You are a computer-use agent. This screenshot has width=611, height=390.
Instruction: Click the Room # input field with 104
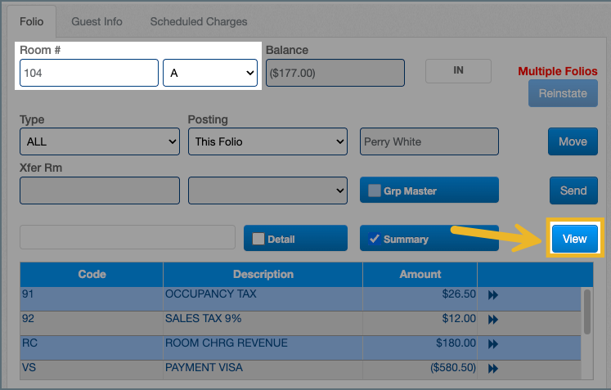[x=89, y=73]
